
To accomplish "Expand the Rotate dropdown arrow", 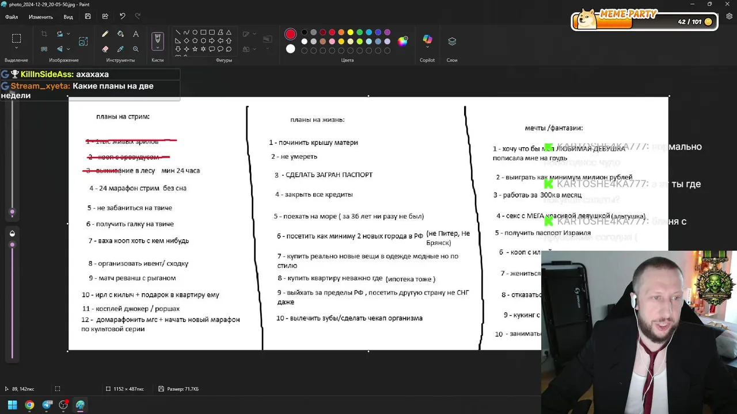I will click(x=68, y=34).
